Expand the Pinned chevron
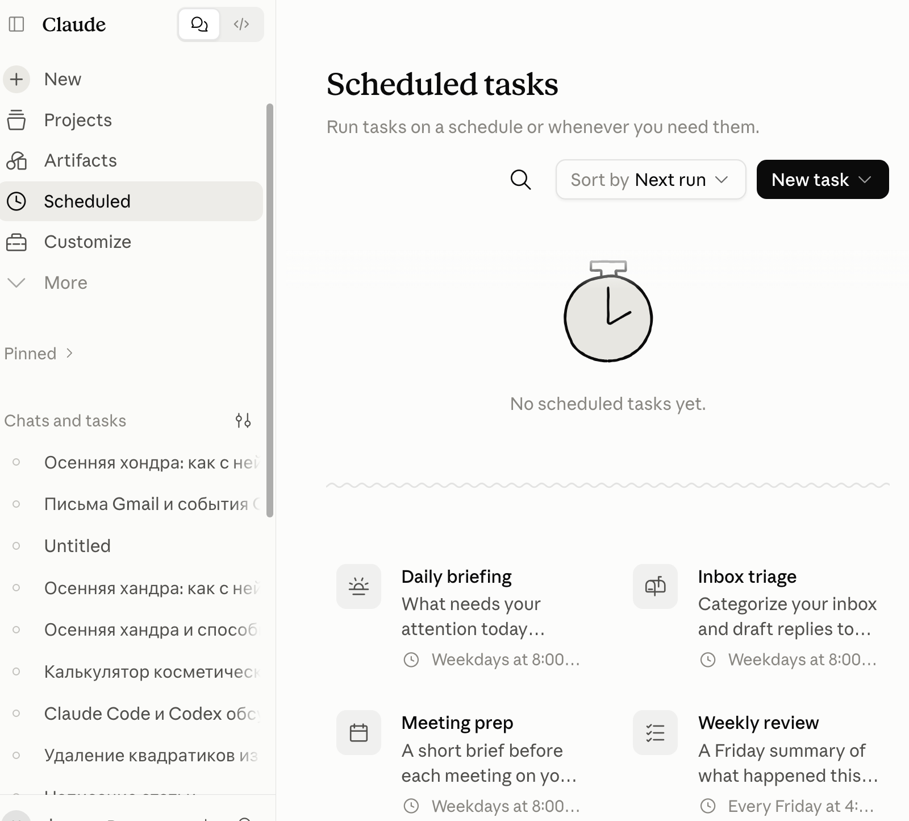This screenshot has width=909, height=821. [69, 353]
